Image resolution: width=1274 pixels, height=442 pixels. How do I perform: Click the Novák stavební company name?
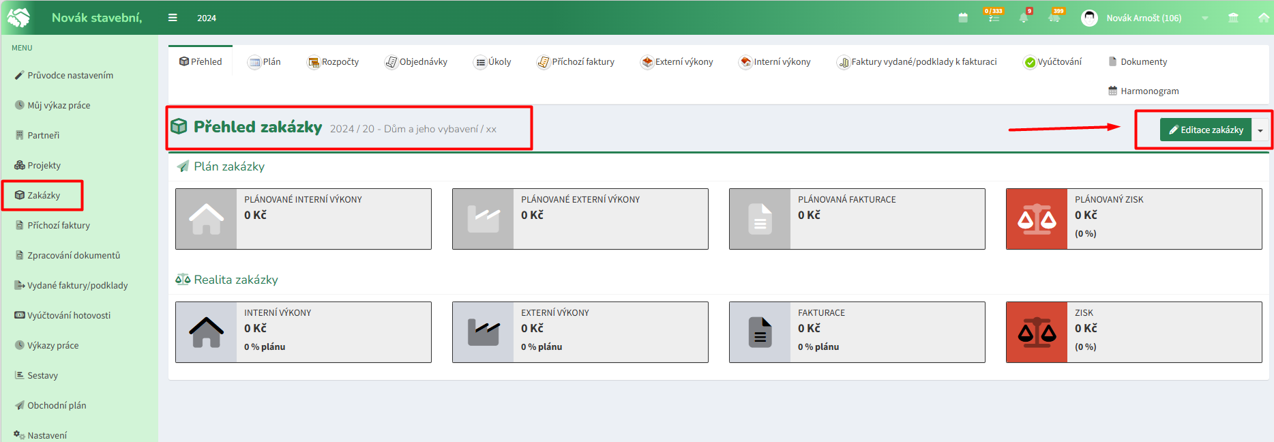(97, 18)
